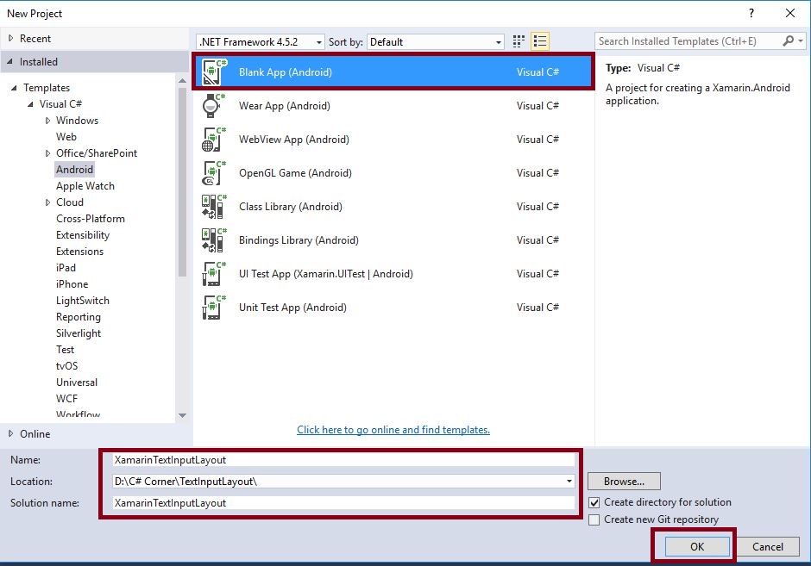Expand the Office/SharePoint tree node
Viewport: 811px width, 566px height.
47,153
